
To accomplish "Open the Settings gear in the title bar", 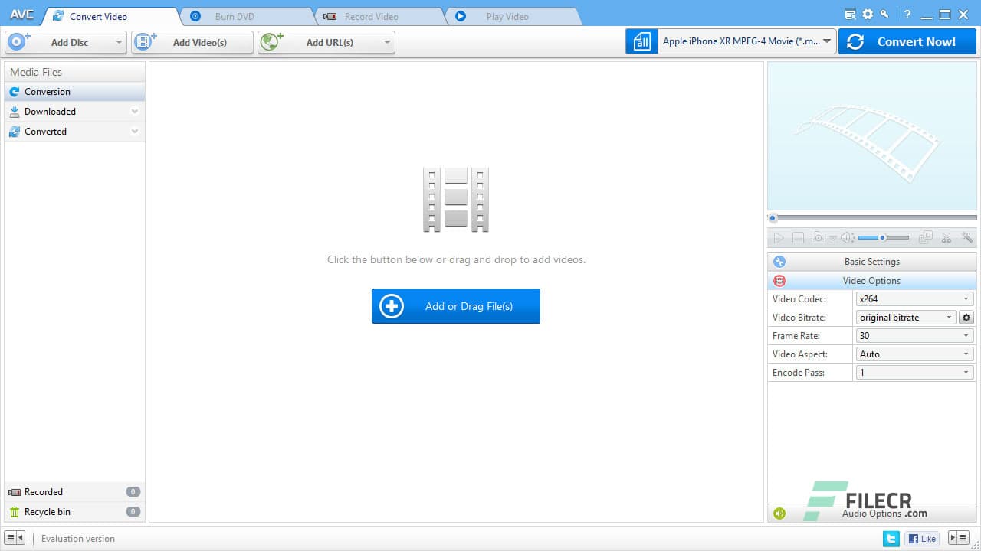I will (x=868, y=14).
